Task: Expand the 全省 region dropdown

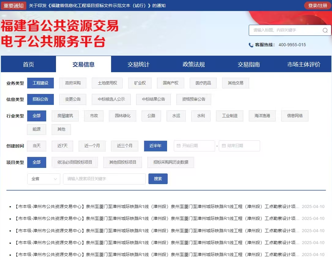Action: point(44,179)
